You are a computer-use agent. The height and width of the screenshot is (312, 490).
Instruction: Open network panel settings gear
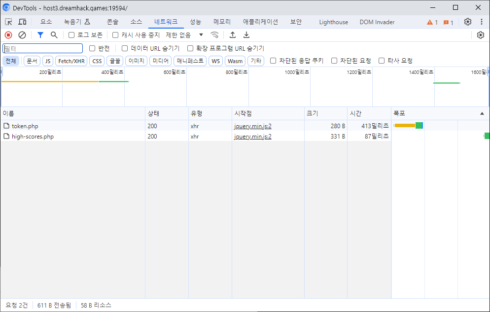pos(481,35)
